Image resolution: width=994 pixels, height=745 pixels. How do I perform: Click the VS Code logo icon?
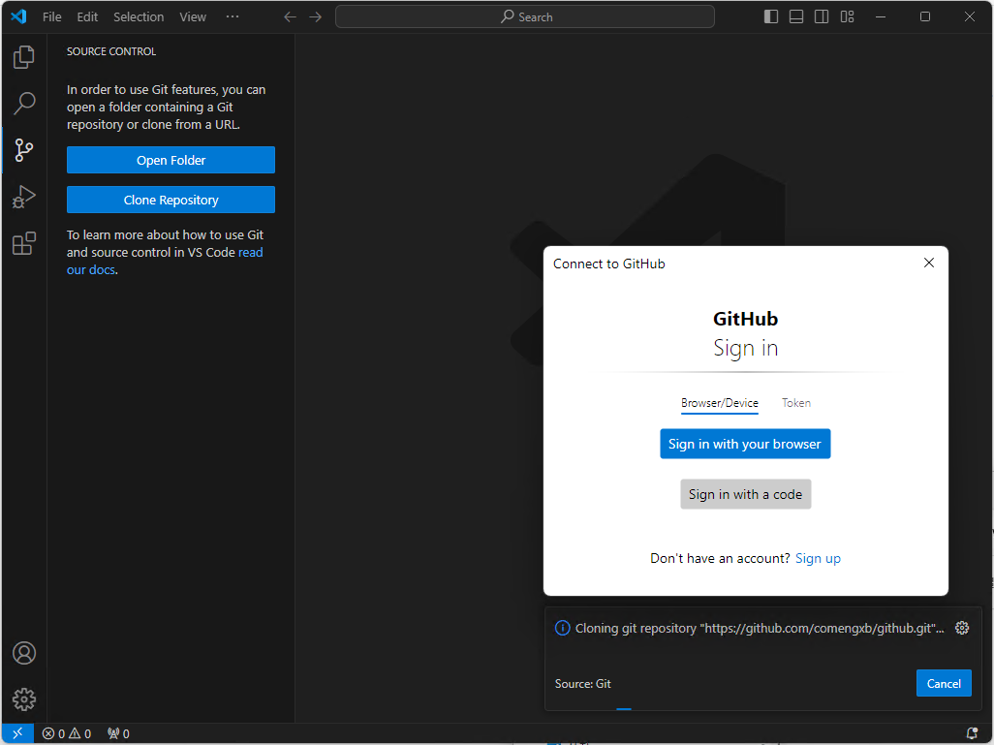(x=18, y=16)
